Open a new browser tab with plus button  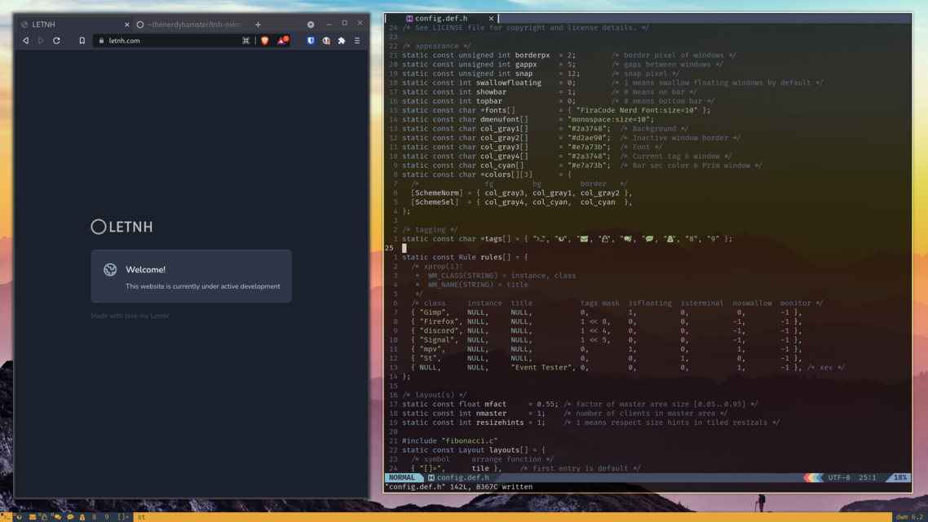258,24
